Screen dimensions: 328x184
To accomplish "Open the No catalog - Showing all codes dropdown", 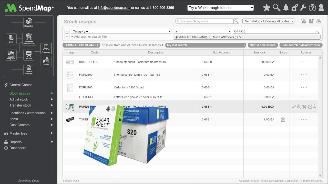I will [x=268, y=21].
